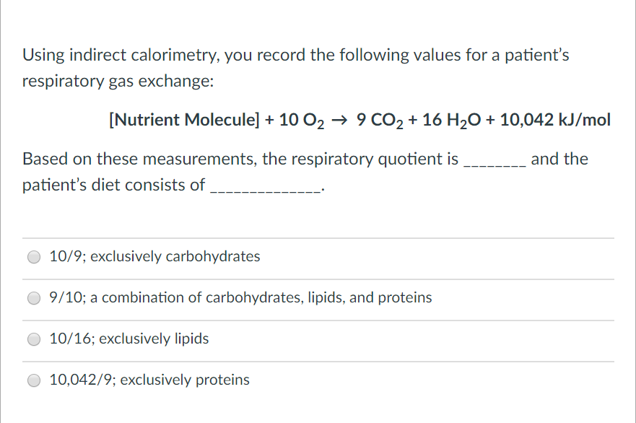The image size is (636, 423).
Task: Click the exclusively lipids answer text
Action: tap(128, 339)
